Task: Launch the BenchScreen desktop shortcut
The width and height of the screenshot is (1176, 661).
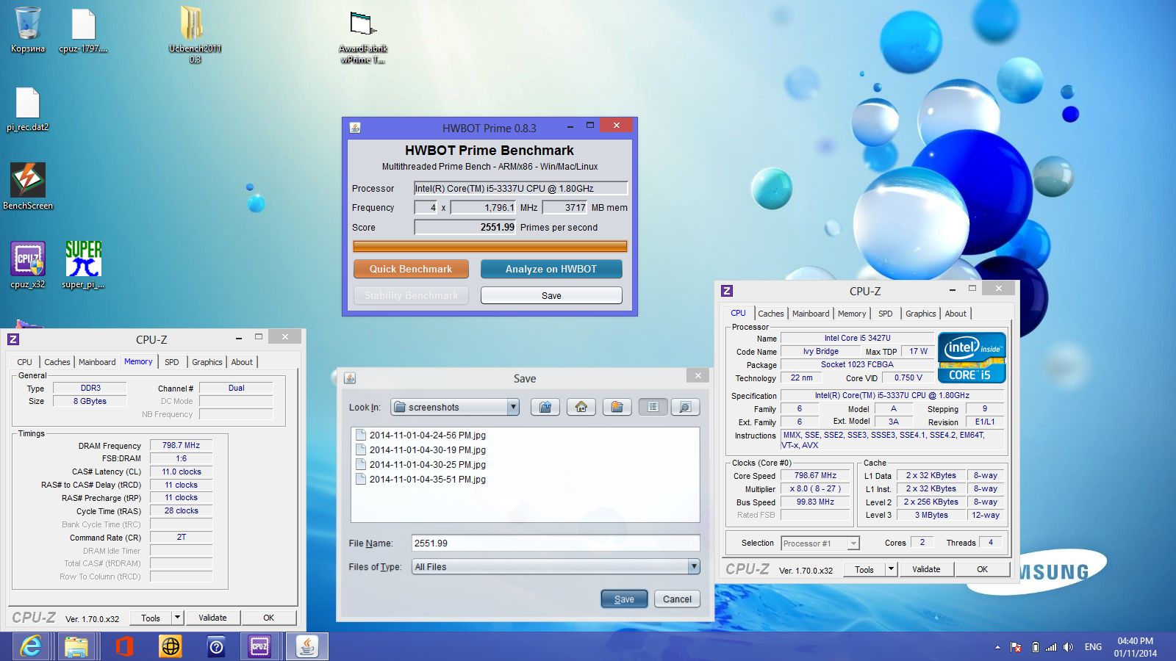Action: [28, 187]
